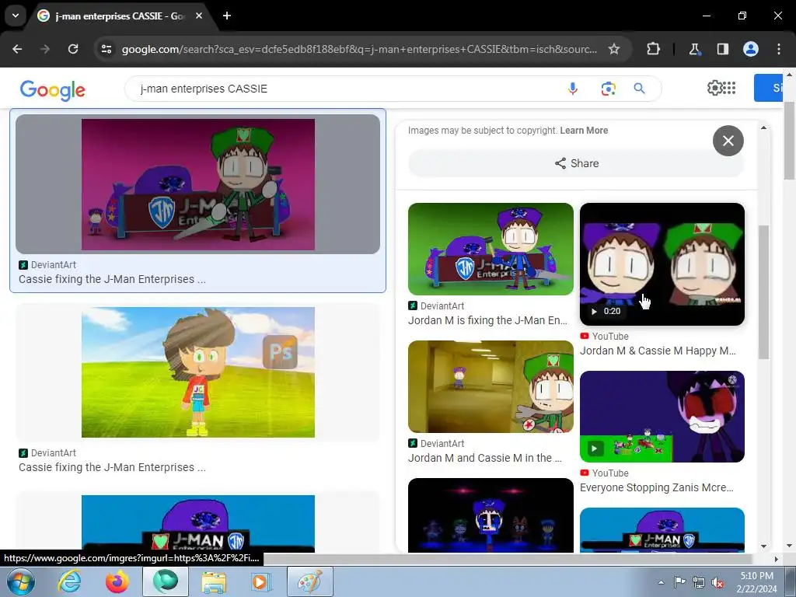
Task: Click the preview panel scroll up arrow
Action: [x=763, y=128]
